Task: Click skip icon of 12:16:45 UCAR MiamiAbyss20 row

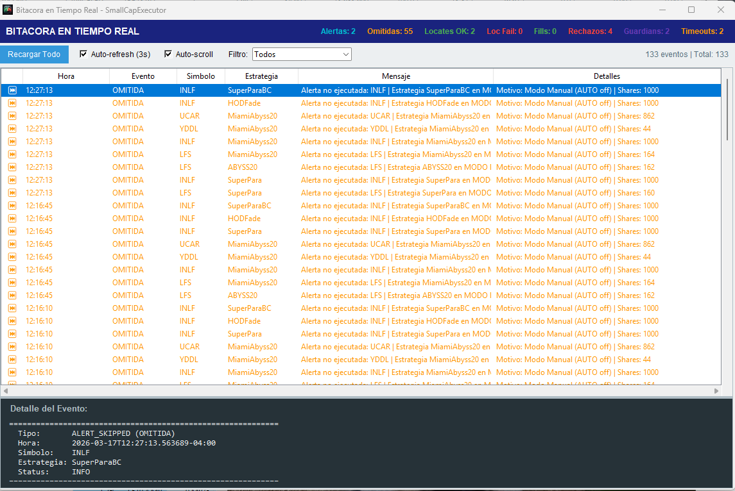Action: pyautogui.click(x=12, y=244)
